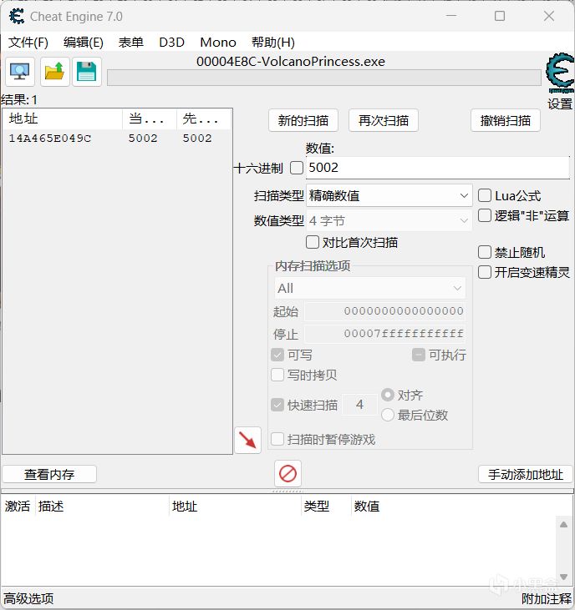575x610 pixels.
Task: Click the 激活 column header
Action: point(18,507)
